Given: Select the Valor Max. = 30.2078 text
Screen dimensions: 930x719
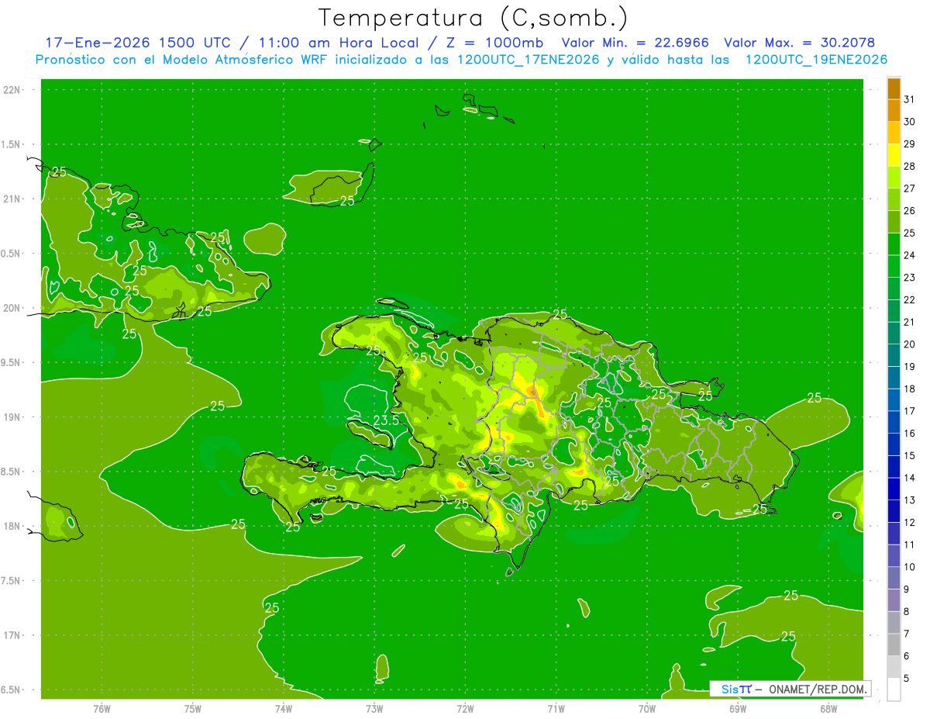Looking at the screenshot, I should tap(799, 43).
